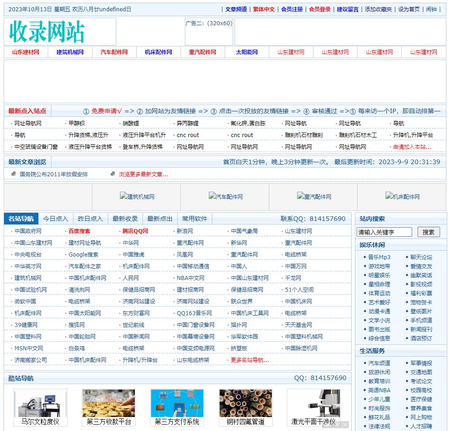The height and width of the screenshot is (431, 450).
Task: Click the red 申请加入本站 link
Action: pyautogui.click(x=412, y=147)
